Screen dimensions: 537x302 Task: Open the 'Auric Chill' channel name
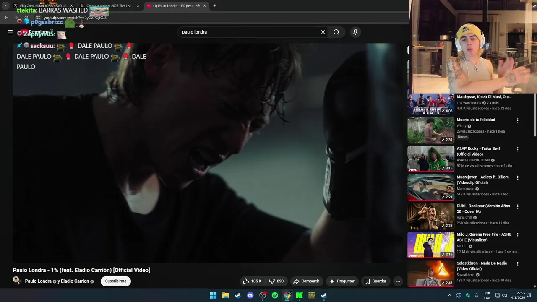click(464, 218)
